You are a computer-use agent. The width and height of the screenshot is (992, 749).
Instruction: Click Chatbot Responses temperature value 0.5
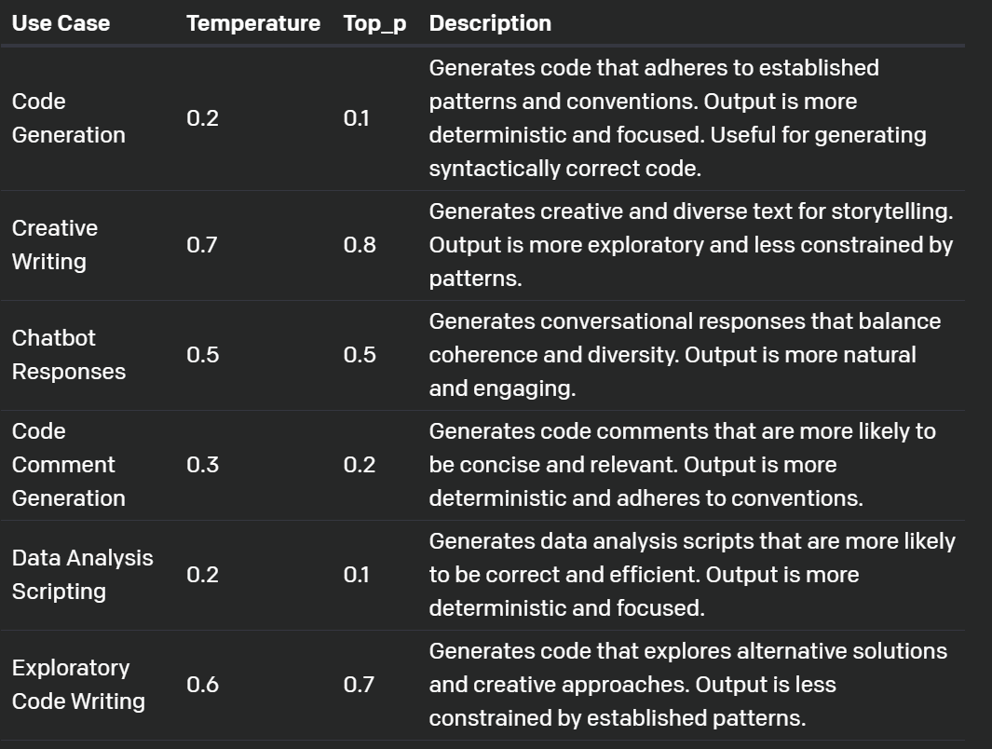[202, 355]
